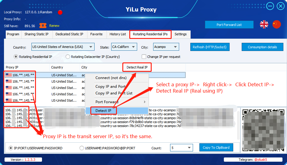
Task: Open the Favorite tab
Action: pyautogui.click(x=96, y=34)
